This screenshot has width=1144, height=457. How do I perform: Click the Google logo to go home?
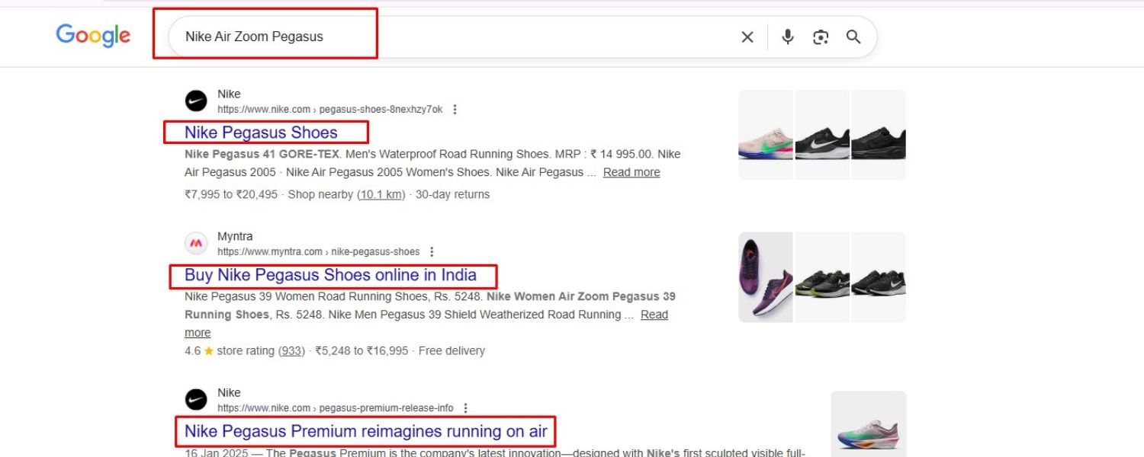92,35
